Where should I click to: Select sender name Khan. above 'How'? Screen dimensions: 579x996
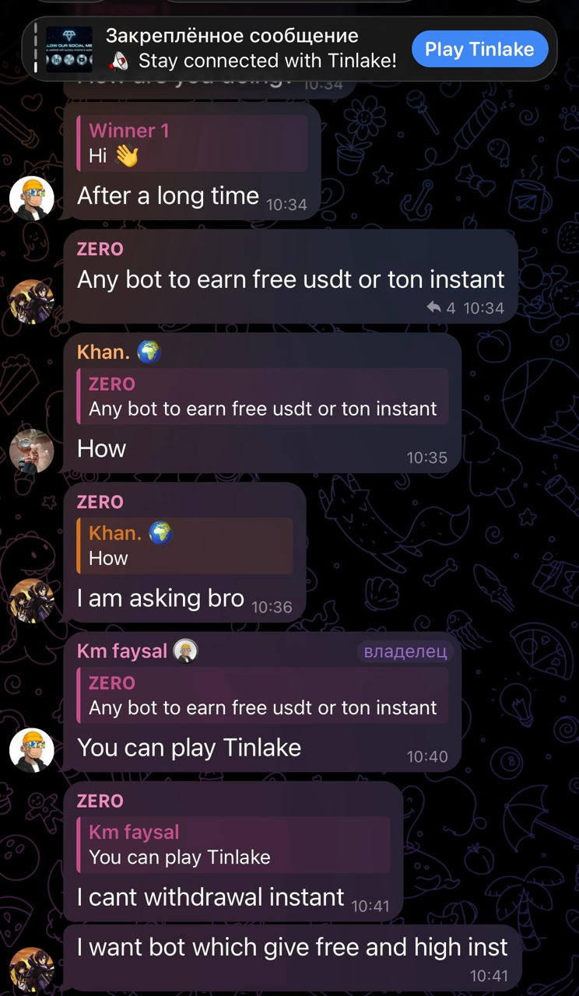(x=104, y=352)
